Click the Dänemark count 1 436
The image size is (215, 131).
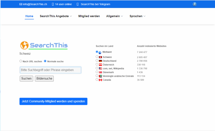(140, 72)
